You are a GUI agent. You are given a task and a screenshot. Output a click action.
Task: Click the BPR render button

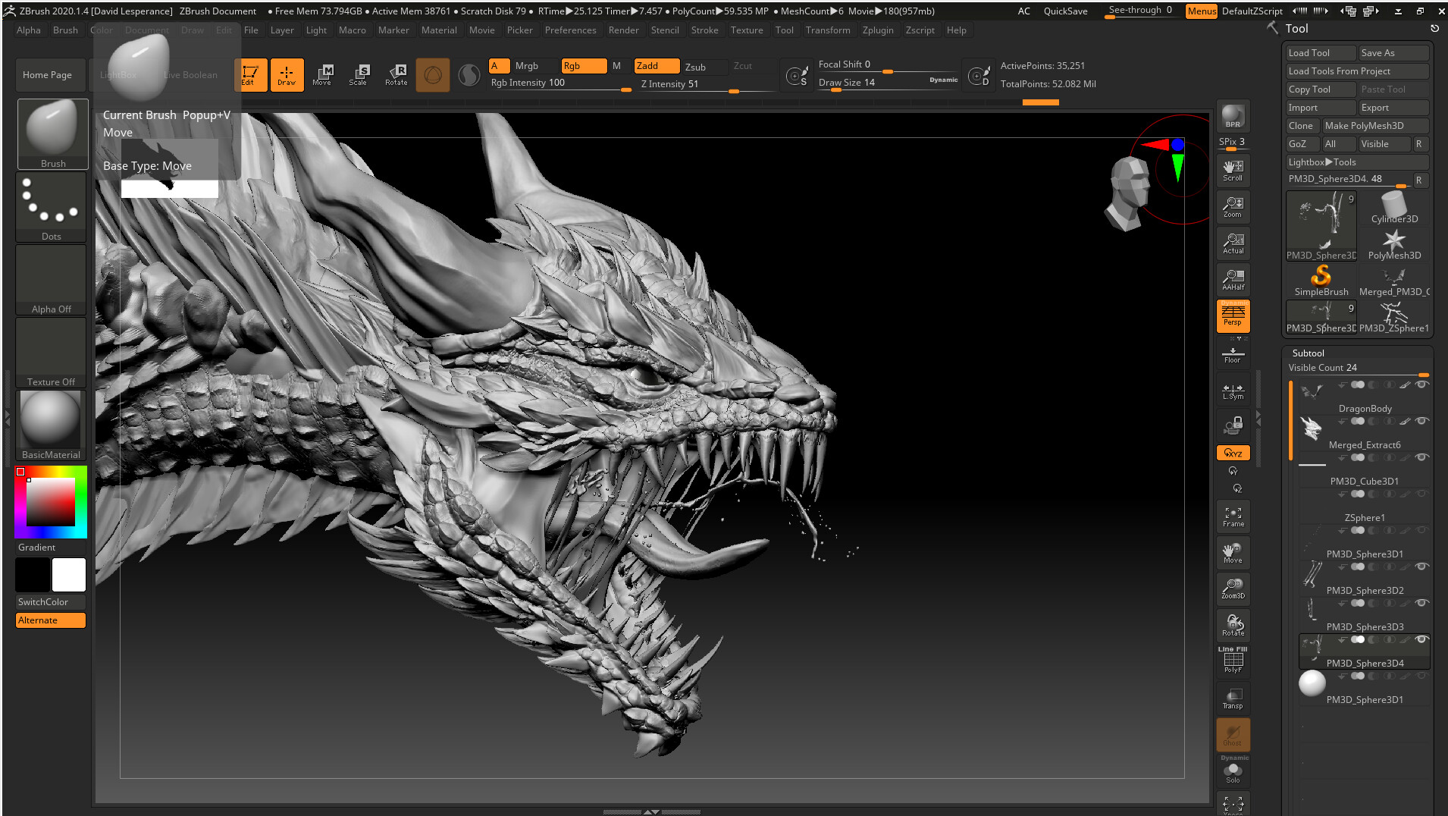[x=1233, y=116]
